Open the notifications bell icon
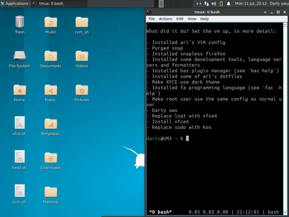Image resolution: width=289 pixels, height=217 pixels. (229, 3)
